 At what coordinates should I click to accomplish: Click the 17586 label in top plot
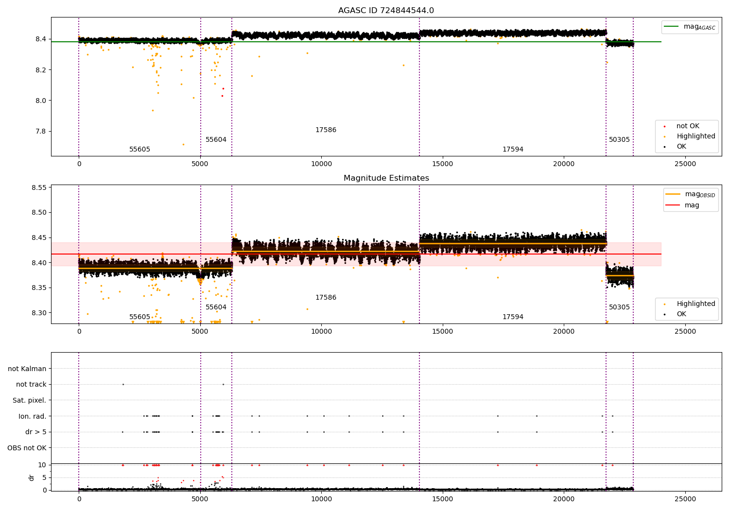326,130
